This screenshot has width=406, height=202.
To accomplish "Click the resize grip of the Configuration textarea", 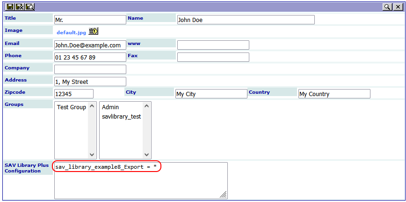I will click(x=224, y=195).
